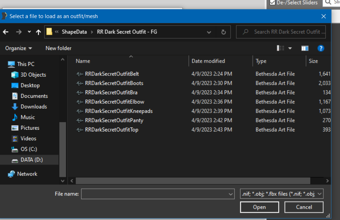Close the outfit/mesh file dialog
340x220 pixels.
(324, 16)
